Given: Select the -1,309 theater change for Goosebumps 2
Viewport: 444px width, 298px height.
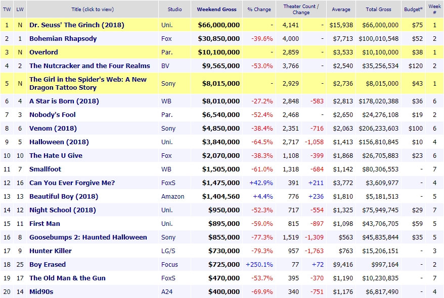Looking at the screenshot, I should pos(314,237).
